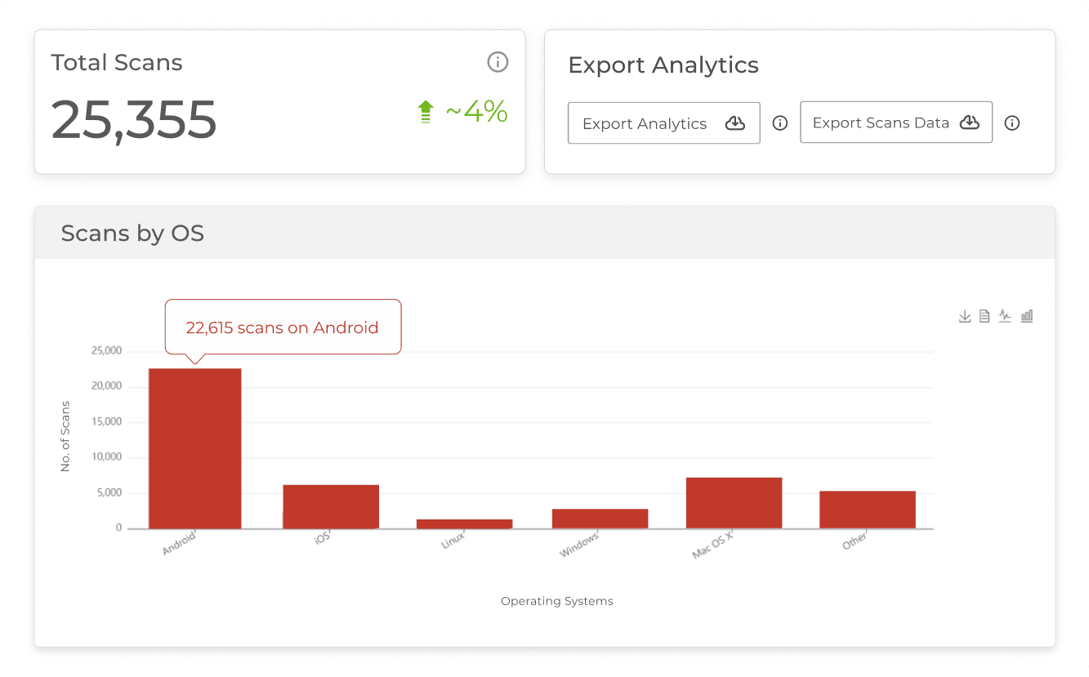Click the info icon in Total Scans card
Viewport: 1089px width, 677px height.
pos(498,62)
